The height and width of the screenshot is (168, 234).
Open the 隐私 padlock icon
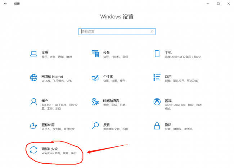tap(157, 126)
